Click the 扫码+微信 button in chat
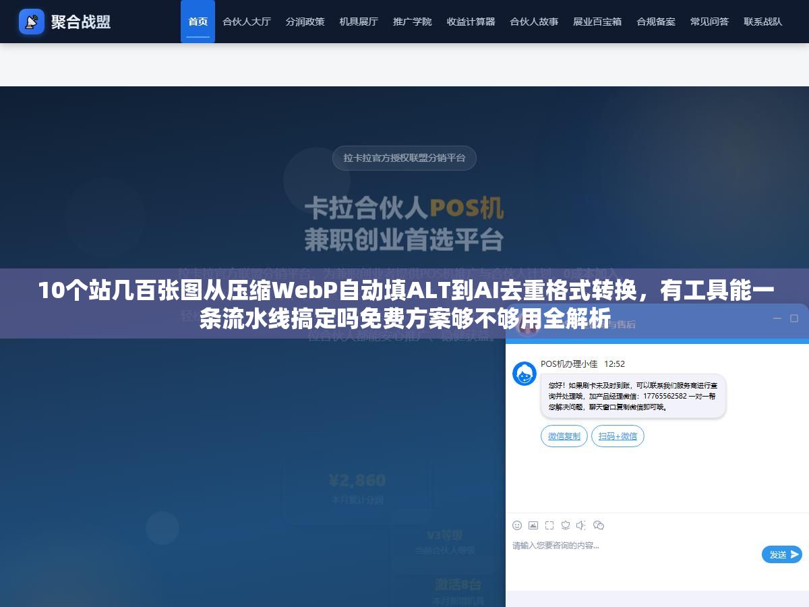This screenshot has height=607, width=809. [x=618, y=436]
